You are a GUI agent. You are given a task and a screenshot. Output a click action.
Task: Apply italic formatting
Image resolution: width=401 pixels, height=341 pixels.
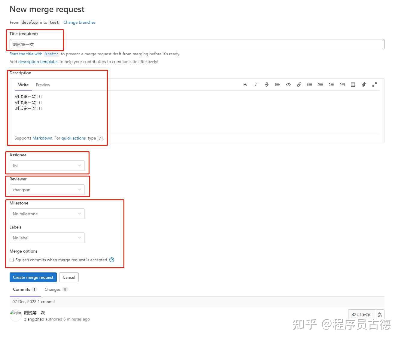(x=256, y=84)
